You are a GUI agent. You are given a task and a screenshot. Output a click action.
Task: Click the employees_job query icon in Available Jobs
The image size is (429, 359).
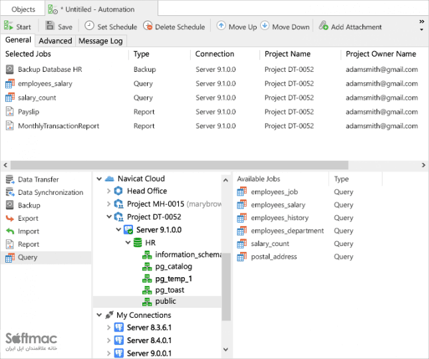pyautogui.click(x=241, y=191)
